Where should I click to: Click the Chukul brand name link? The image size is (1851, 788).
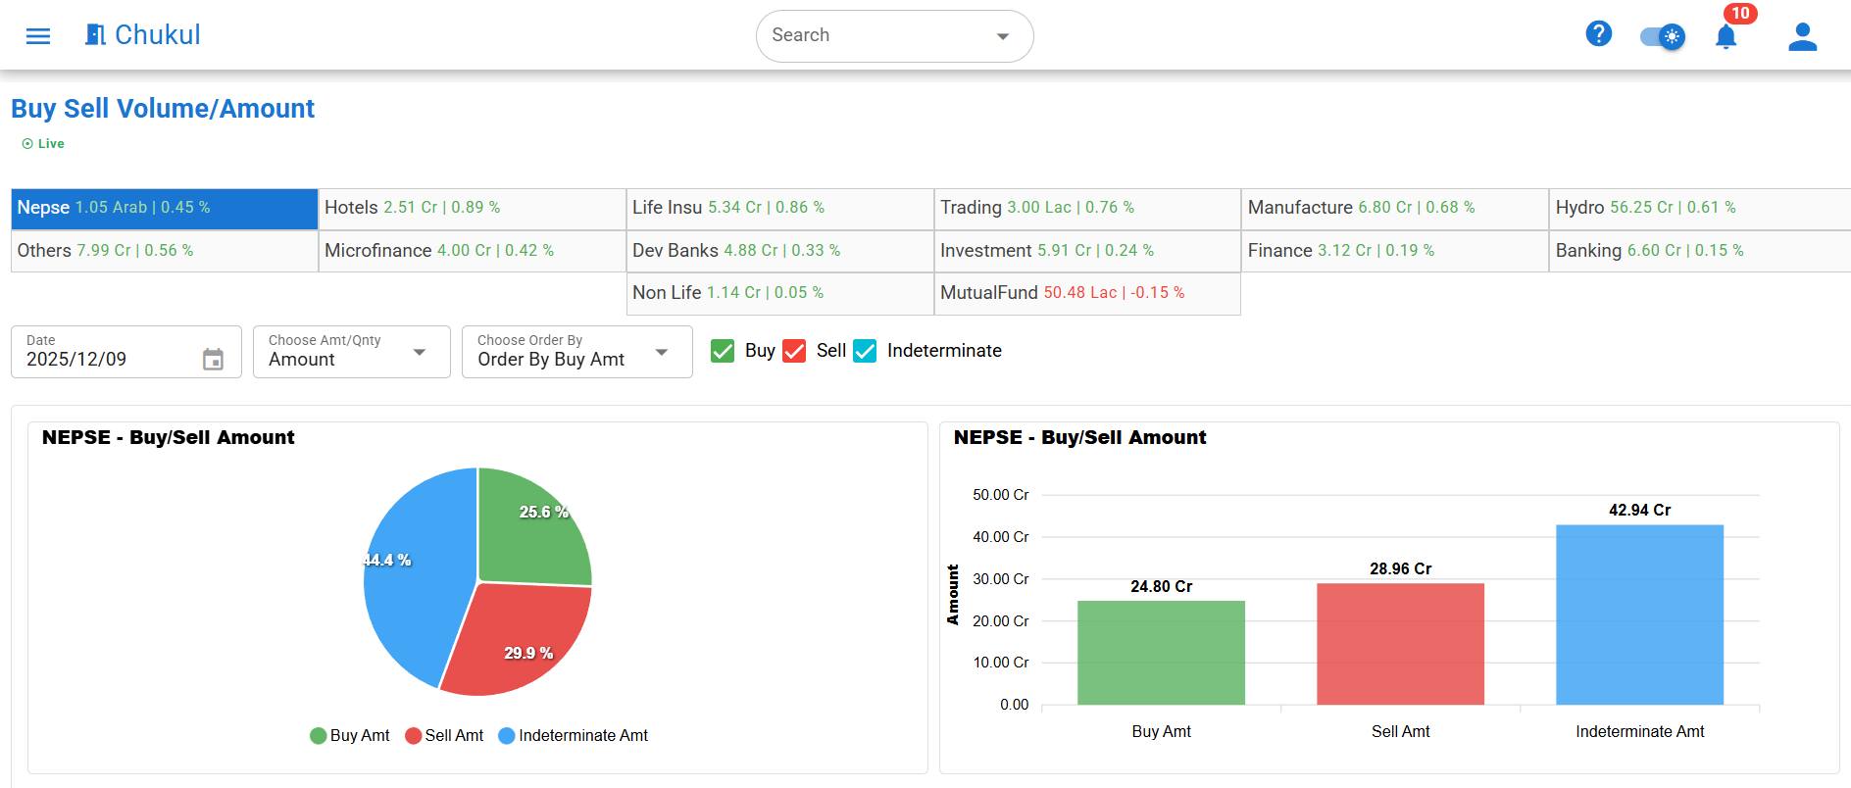coord(158,35)
